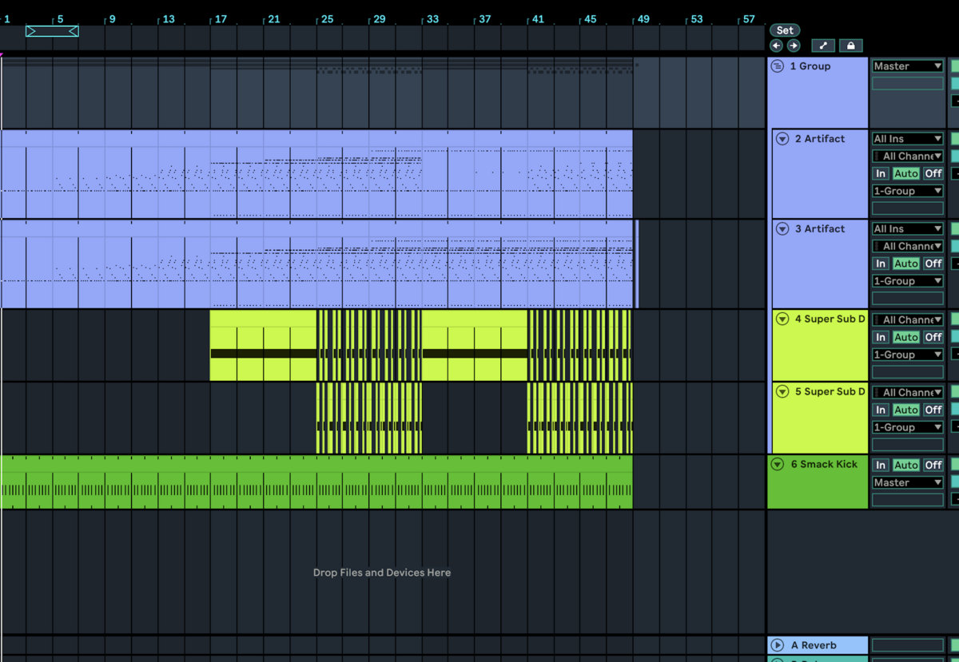Fold the 6 Smack Kick track
The image size is (959, 662).
[x=777, y=464]
